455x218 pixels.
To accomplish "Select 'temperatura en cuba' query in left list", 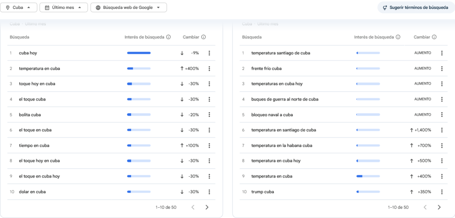I will point(40,69).
